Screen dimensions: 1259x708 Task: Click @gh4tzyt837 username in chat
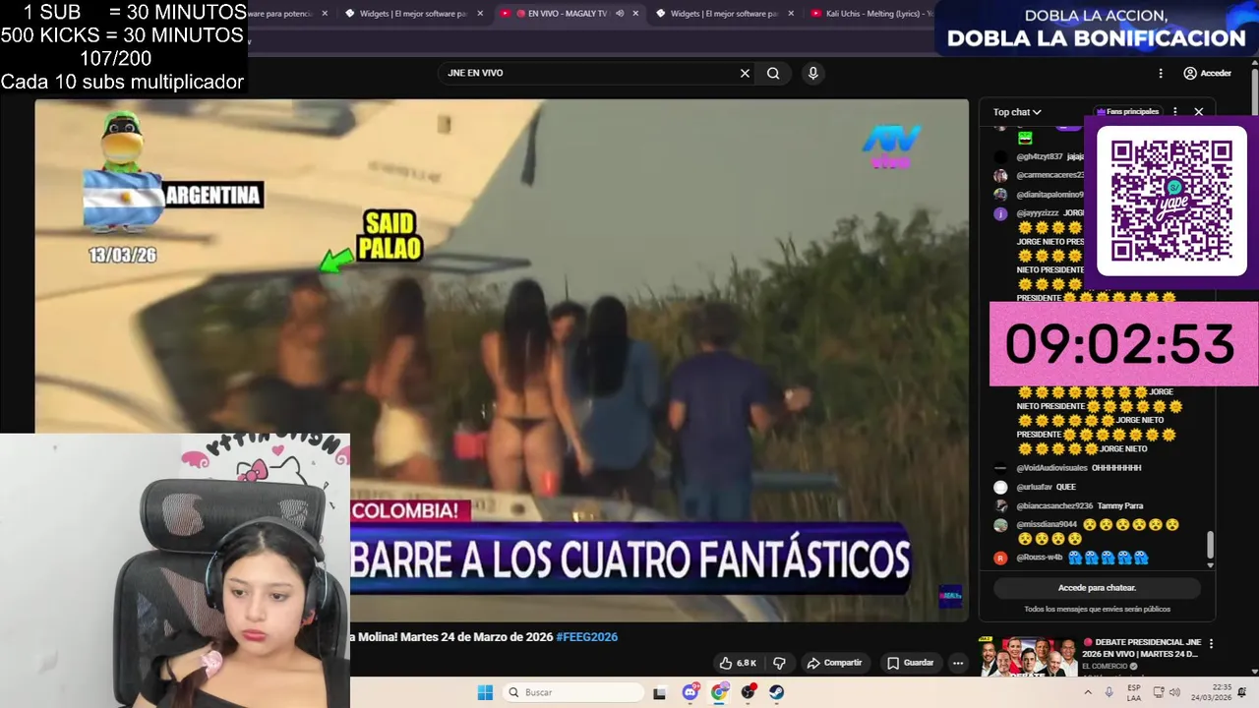click(x=1040, y=156)
